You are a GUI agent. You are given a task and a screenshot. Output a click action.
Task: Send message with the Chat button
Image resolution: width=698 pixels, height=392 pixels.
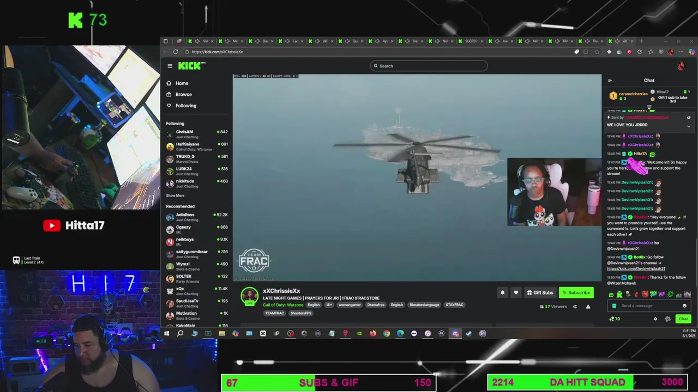point(683,319)
